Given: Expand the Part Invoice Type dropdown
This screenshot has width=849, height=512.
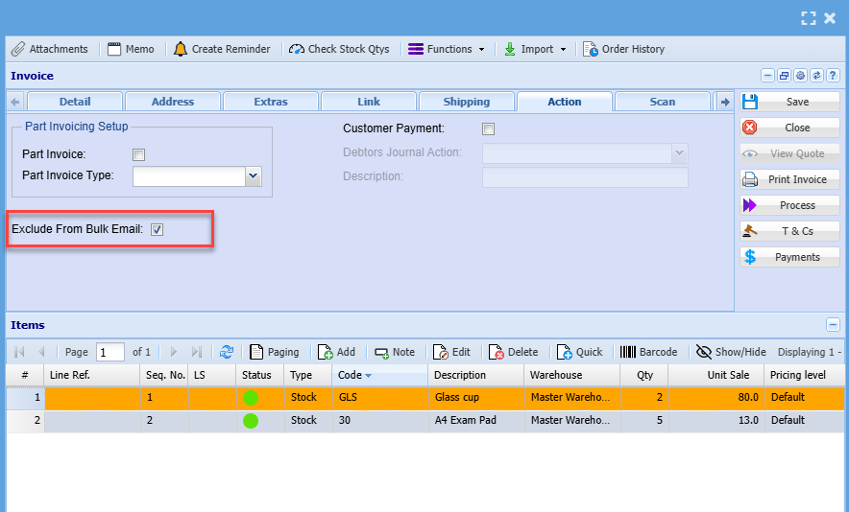Looking at the screenshot, I should tap(254, 175).
